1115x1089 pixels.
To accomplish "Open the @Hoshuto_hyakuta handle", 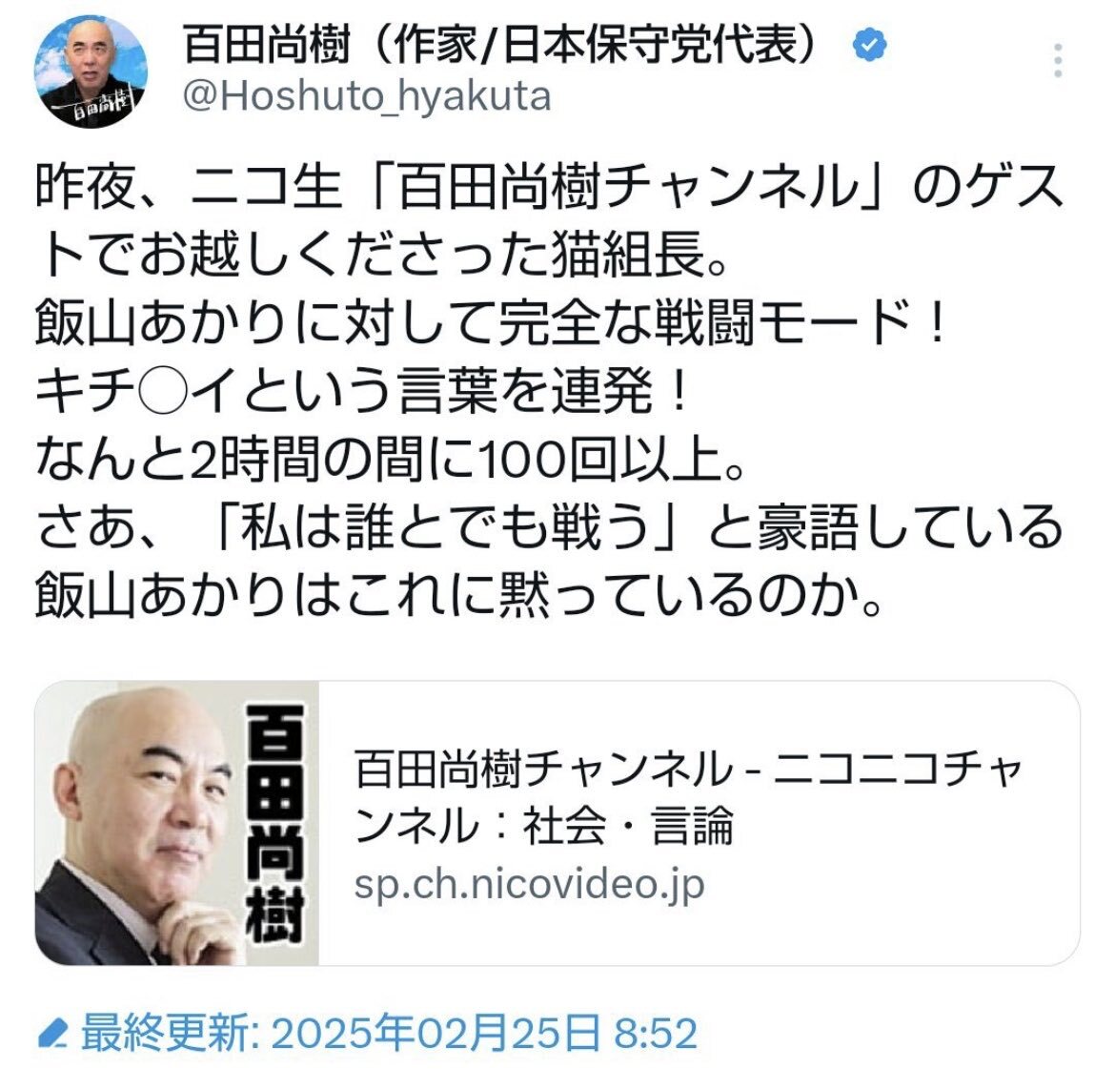I will tap(367, 96).
